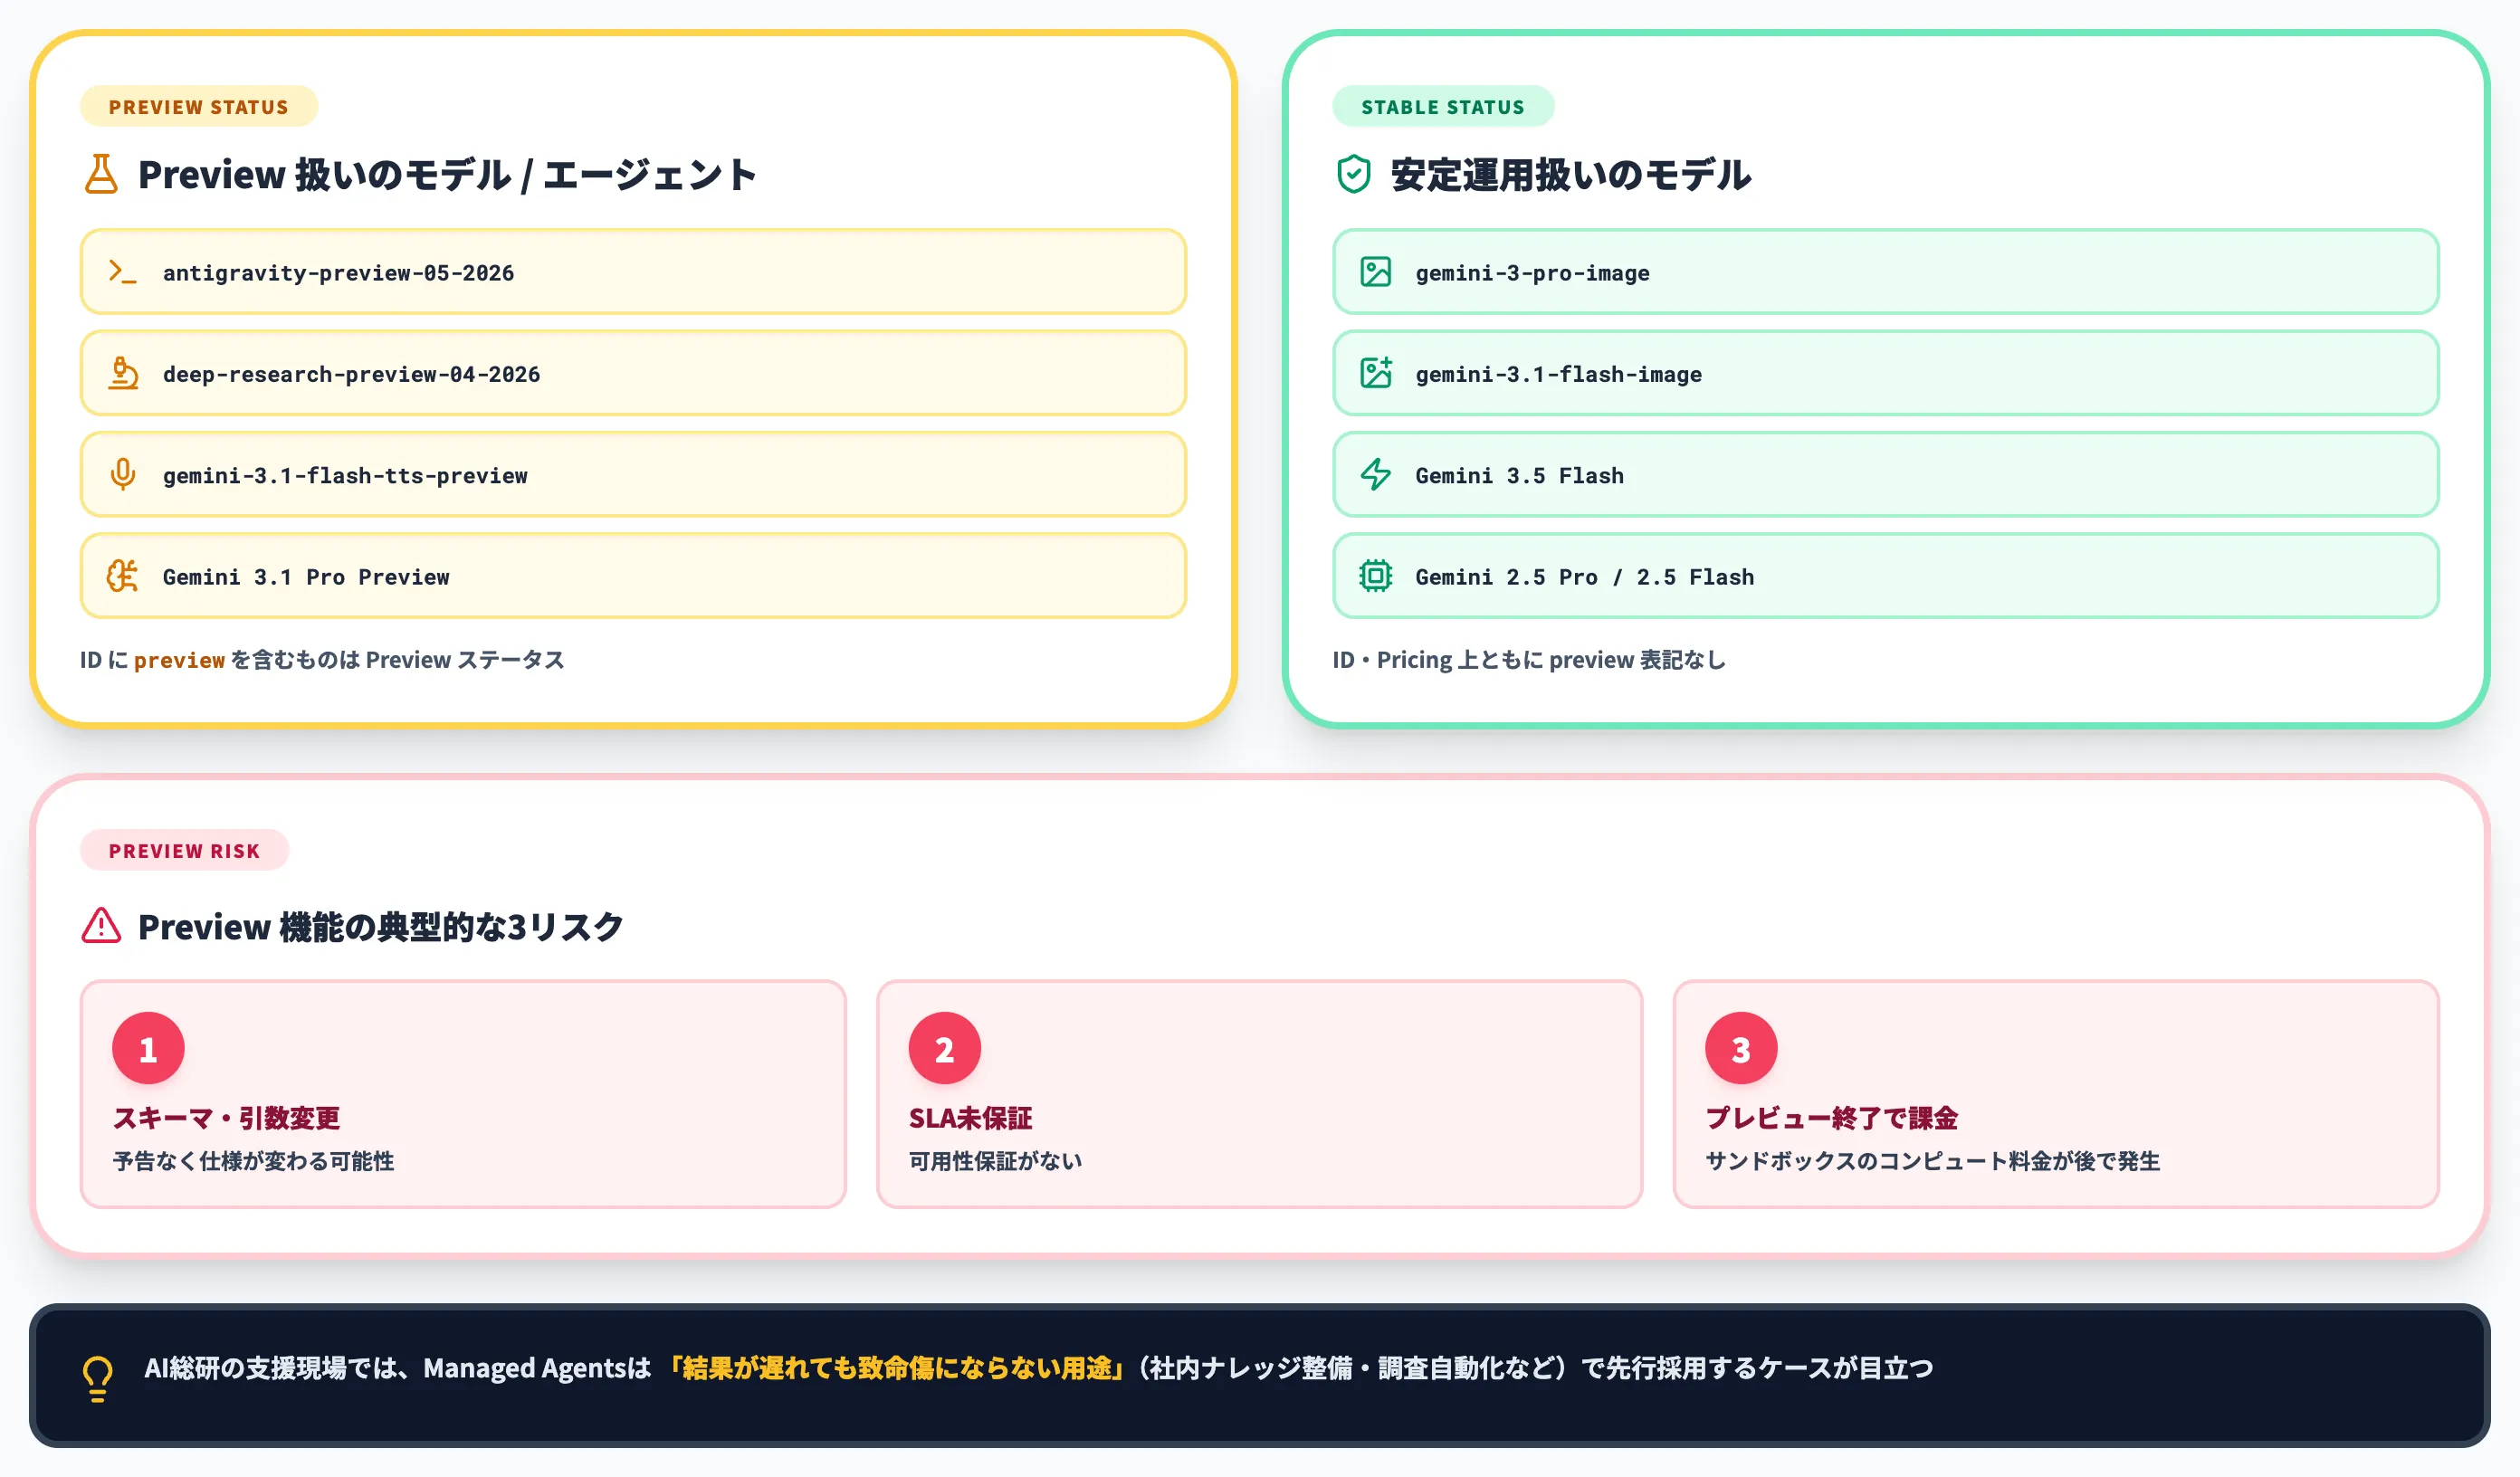Click 'AI総研の支援現場では、Managed Agentsは' banner text
The image size is (2520, 1477).
tap(398, 1368)
